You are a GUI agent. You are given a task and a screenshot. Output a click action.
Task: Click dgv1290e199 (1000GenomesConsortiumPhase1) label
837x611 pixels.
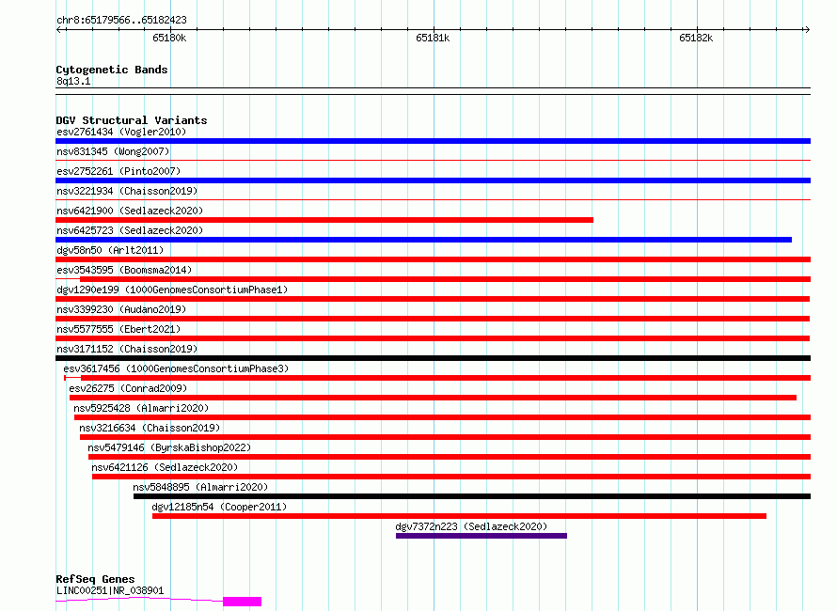point(172,290)
